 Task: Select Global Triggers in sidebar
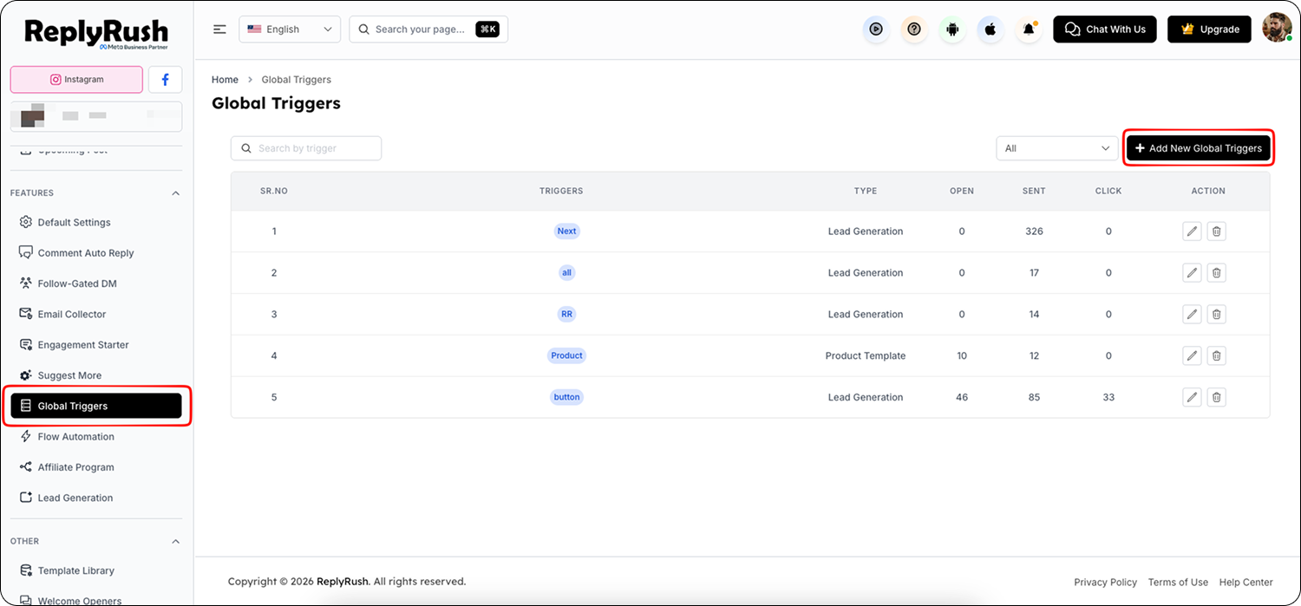(x=96, y=406)
